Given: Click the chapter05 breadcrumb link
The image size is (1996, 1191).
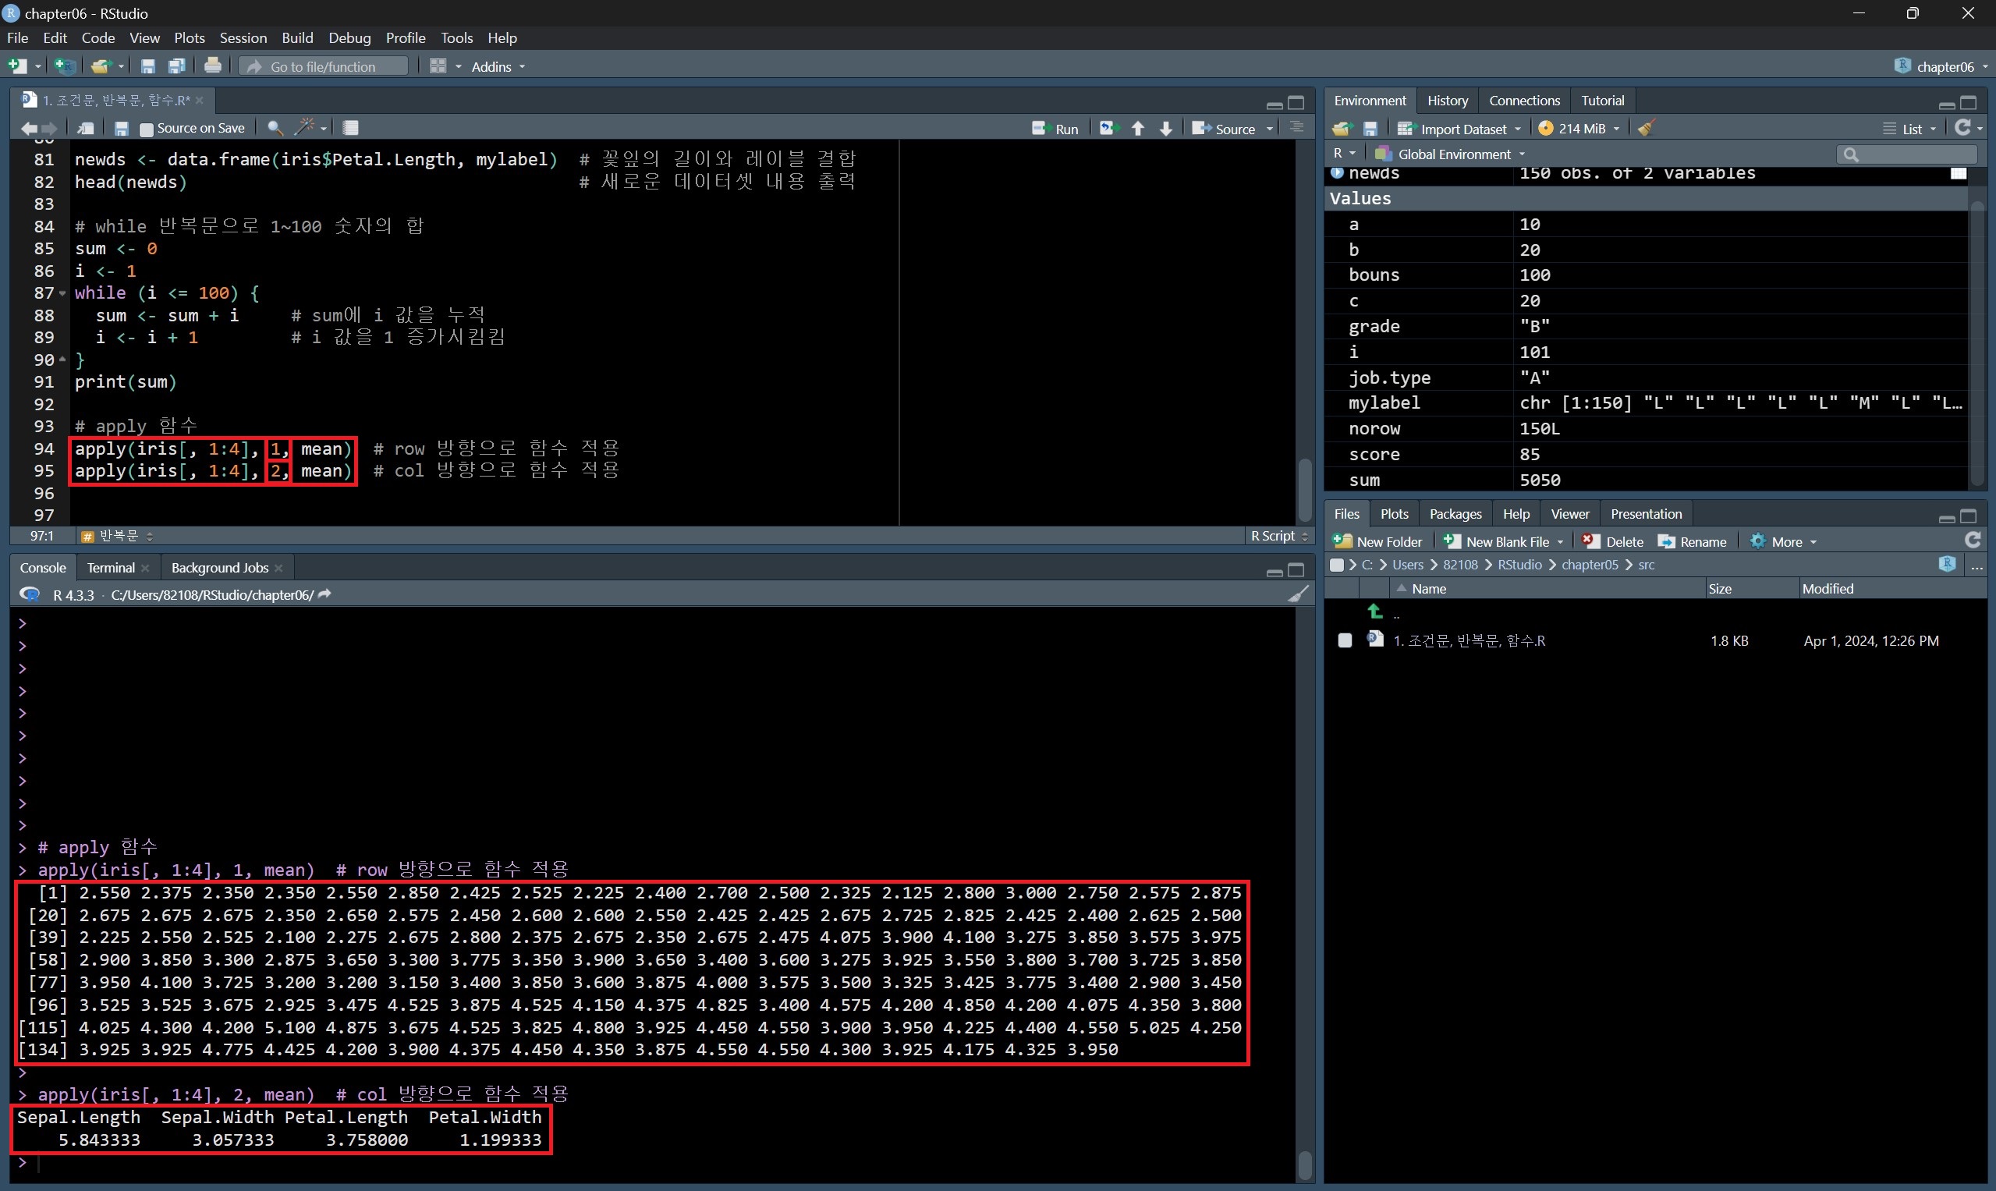Looking at the screenshot, I should [x=1589, y=565].
